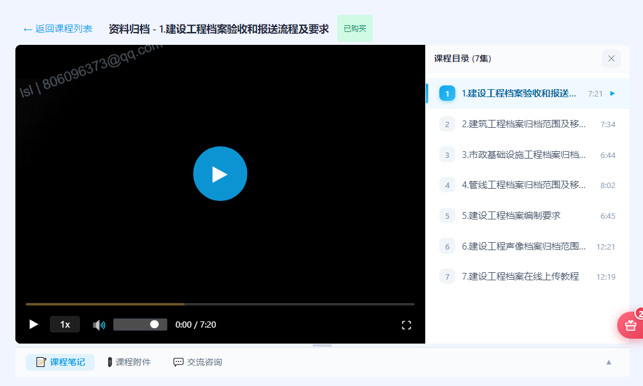The image size is (643, 386).
Task: Click the play arrow beside lesson 1
Action: coord(612,93)
